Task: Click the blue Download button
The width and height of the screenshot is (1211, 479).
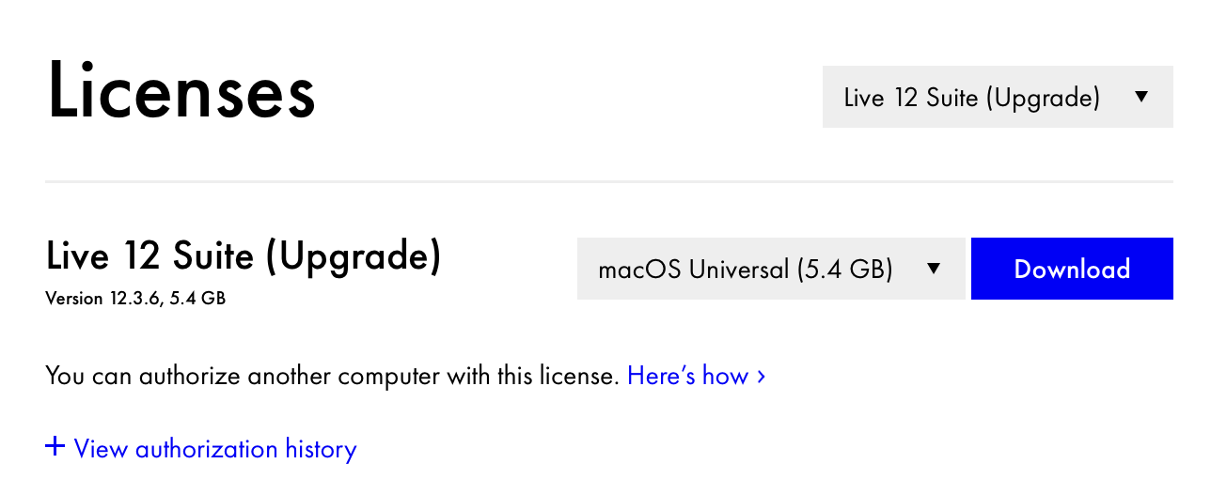Action: pyautogui.click(x=1072, y=270)
